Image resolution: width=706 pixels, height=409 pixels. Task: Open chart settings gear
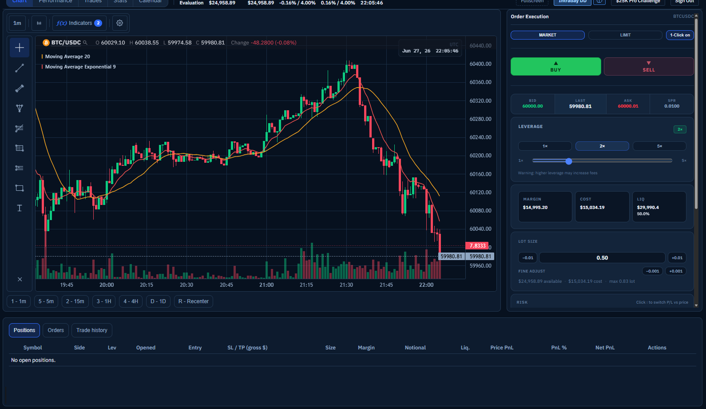click(x=119, y=23)
